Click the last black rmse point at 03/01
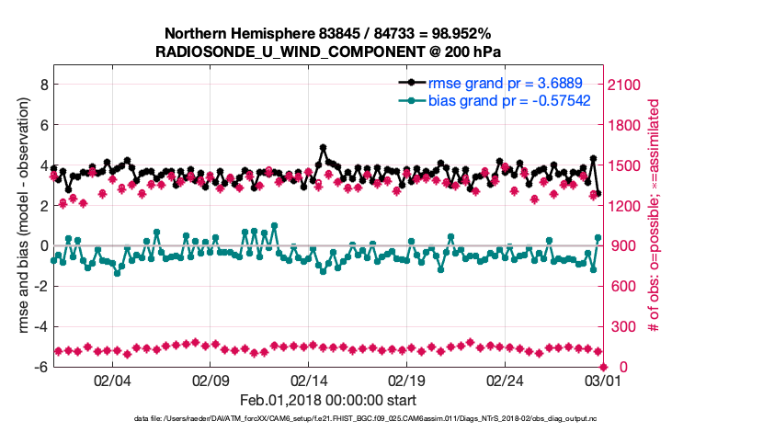 [x=598, y=194]
